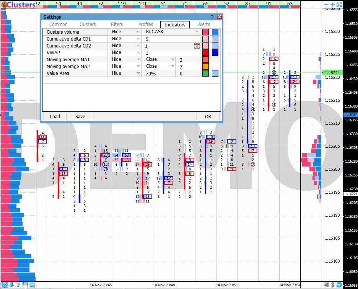Image resolution: width=358 pixels, height=289 pixels.
Task: Click the blue download arrow icon
Action: pyautogui.click(x=11, y=285)
